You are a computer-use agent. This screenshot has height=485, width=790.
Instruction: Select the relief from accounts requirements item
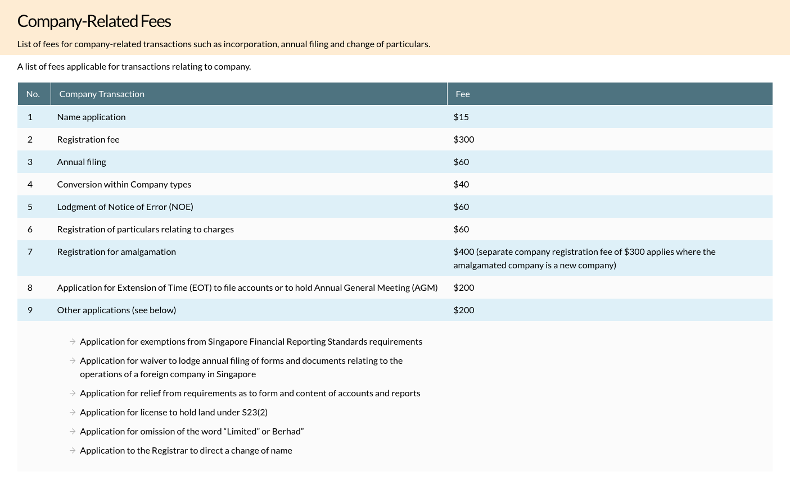click(250, 394)
